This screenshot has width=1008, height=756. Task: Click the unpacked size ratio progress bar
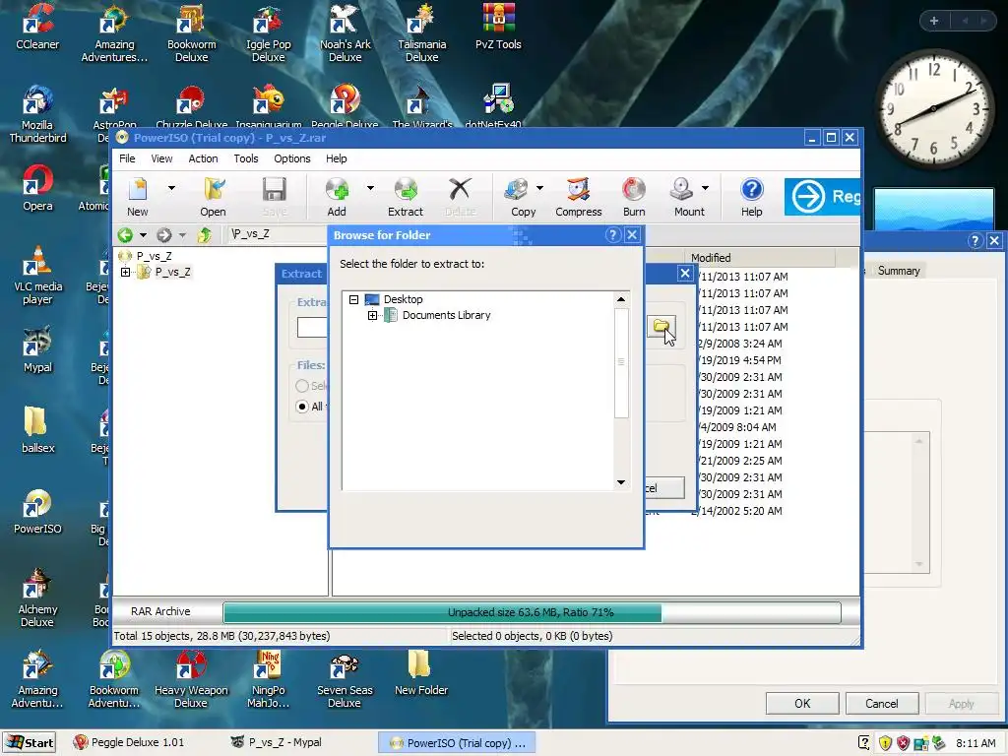click(x=532, y=612)
